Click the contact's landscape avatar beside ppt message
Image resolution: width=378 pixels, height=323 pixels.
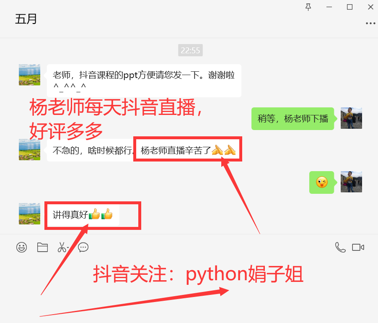click(29, 75)
